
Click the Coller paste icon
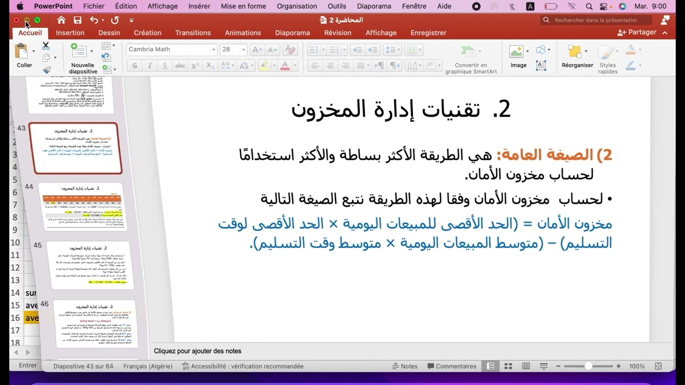tap(22, 51)
